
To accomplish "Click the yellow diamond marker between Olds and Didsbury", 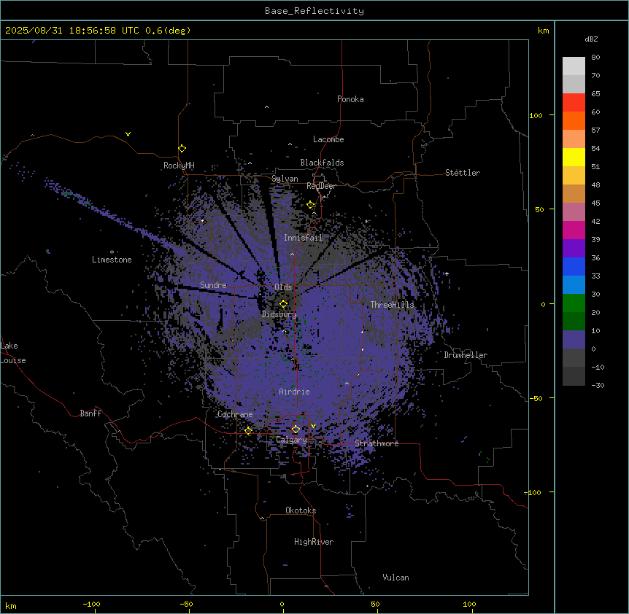I will pos(283,303).
